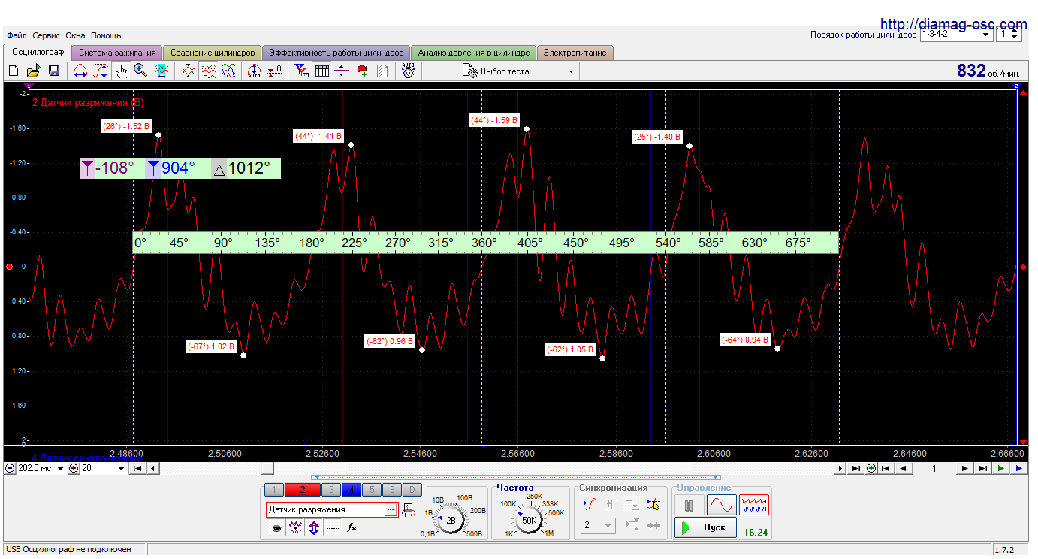Open the Сервис menu

[47, 35]
